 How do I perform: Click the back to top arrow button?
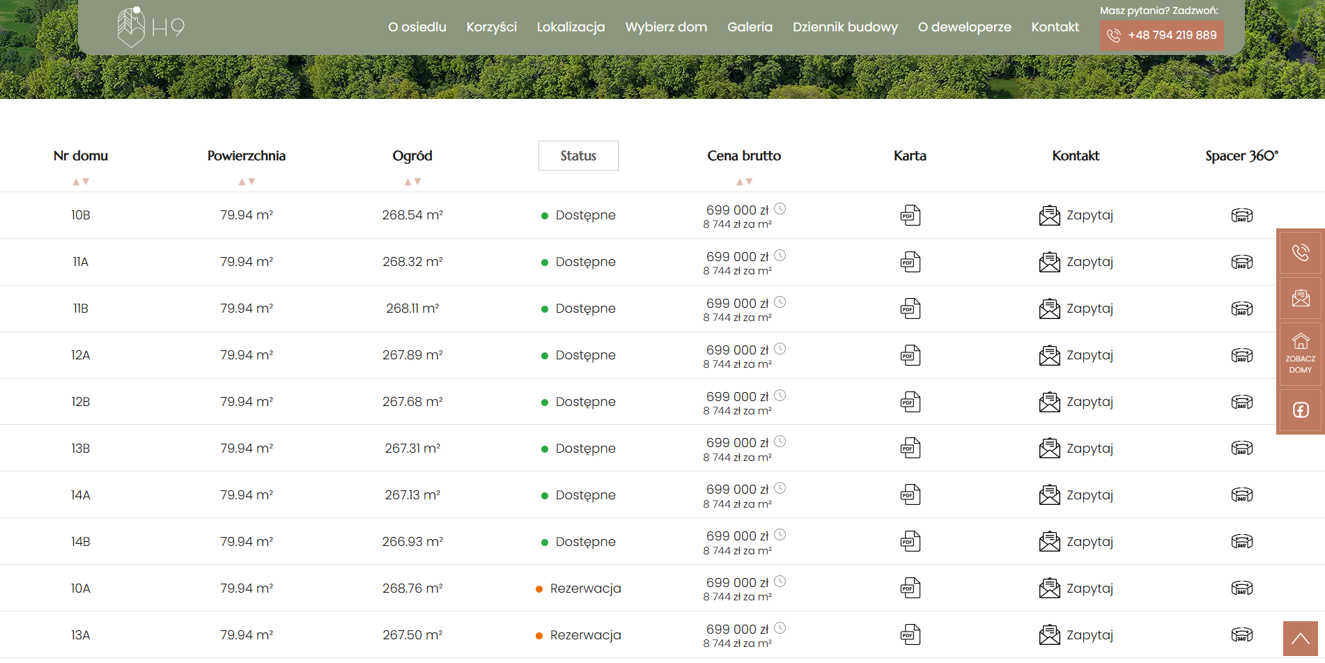(x=1300, y=639)
